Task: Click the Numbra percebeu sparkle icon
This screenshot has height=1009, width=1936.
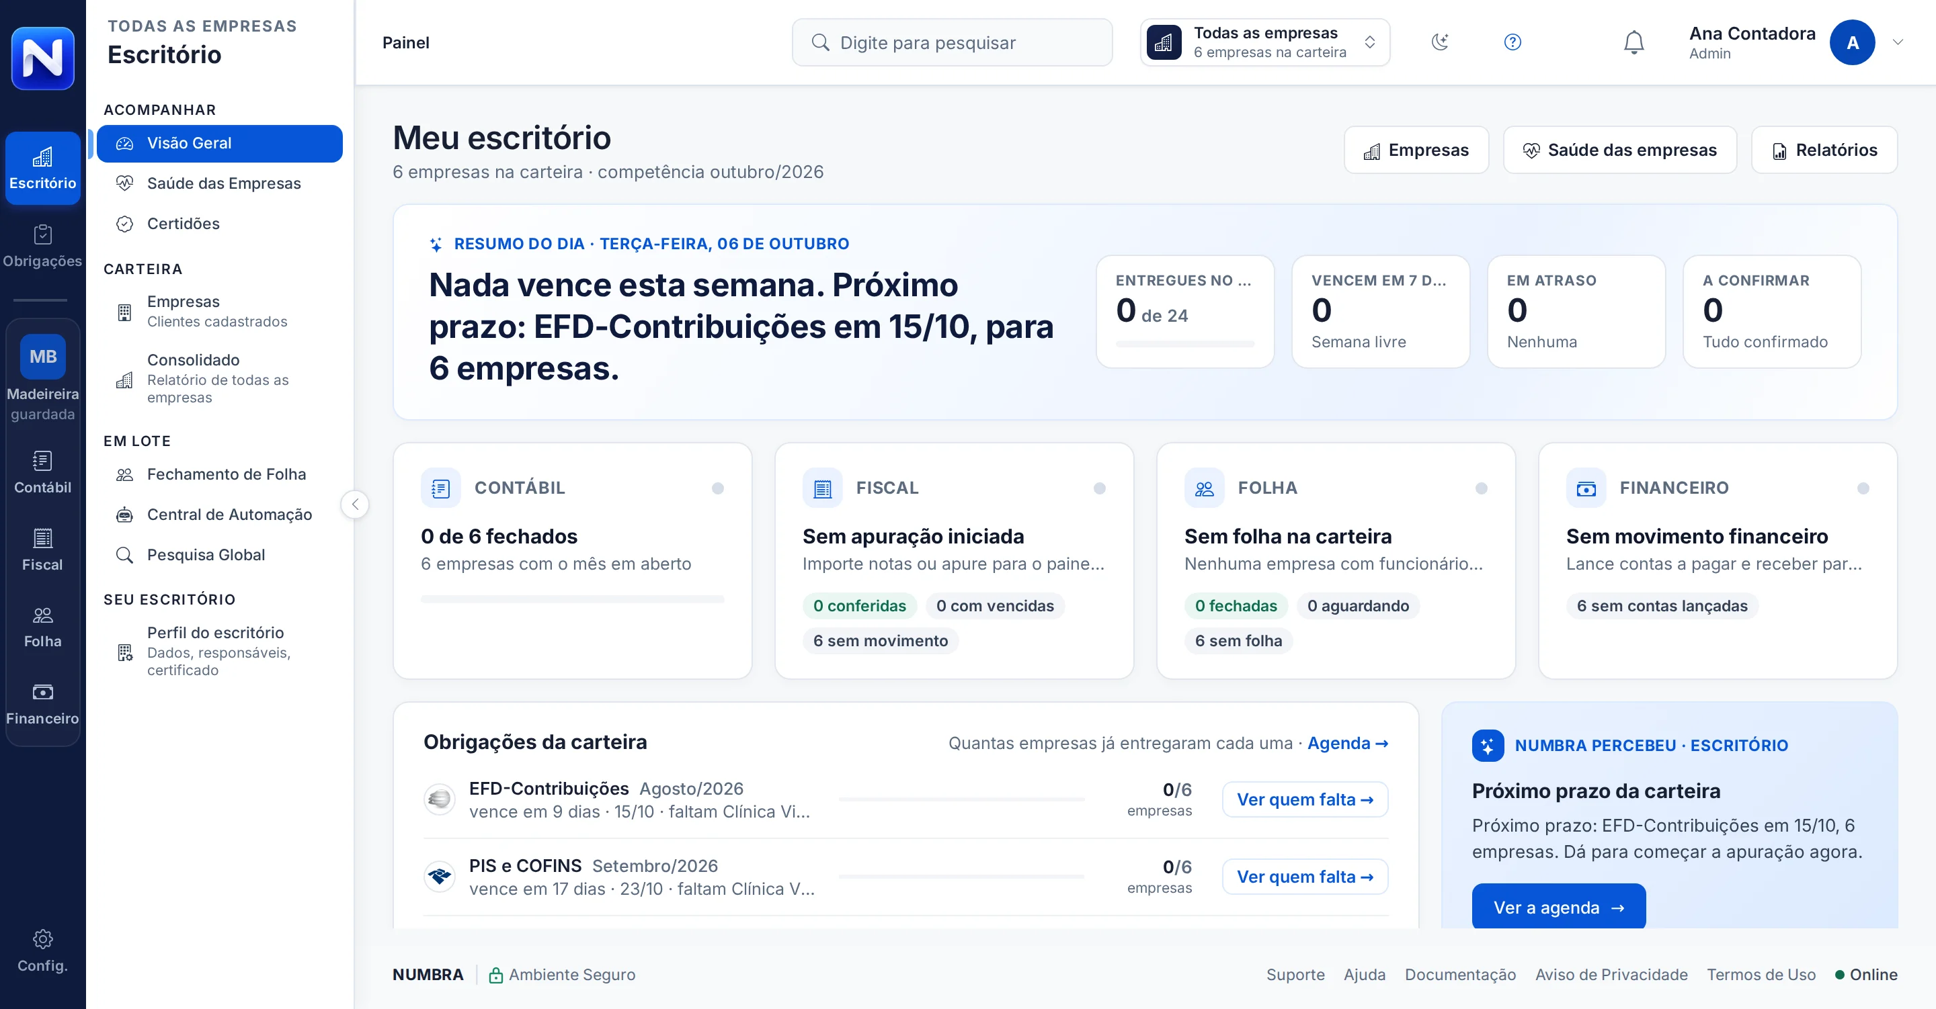Action: pyautogui.click(x=1488, y=745)
